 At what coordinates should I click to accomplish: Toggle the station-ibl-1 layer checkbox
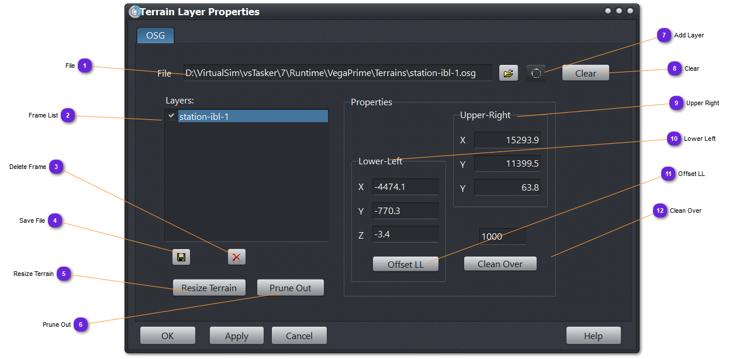pos(171,116)
